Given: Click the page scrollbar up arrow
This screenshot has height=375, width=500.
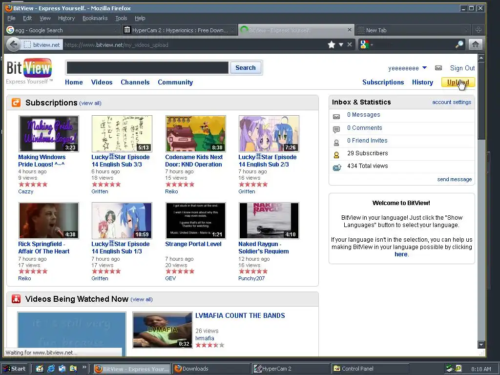Looking at the screenshot, I should click(x=481, y=58).
